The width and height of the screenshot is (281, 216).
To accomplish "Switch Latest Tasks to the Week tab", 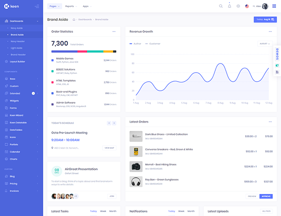I will click(x=103, y=211).
